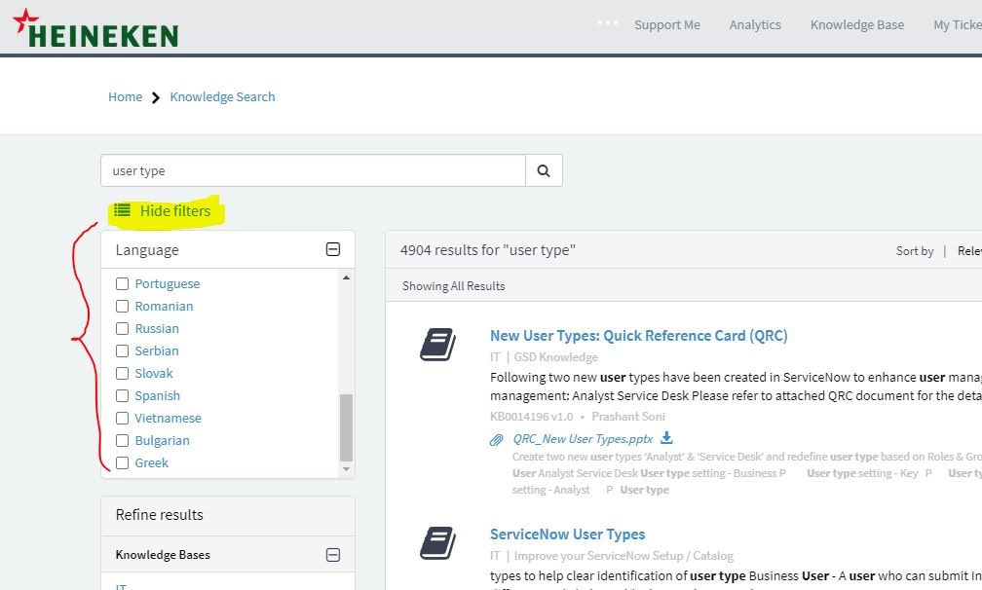
Task: Go to Home breadcrumb
Action: pos(126,97)
